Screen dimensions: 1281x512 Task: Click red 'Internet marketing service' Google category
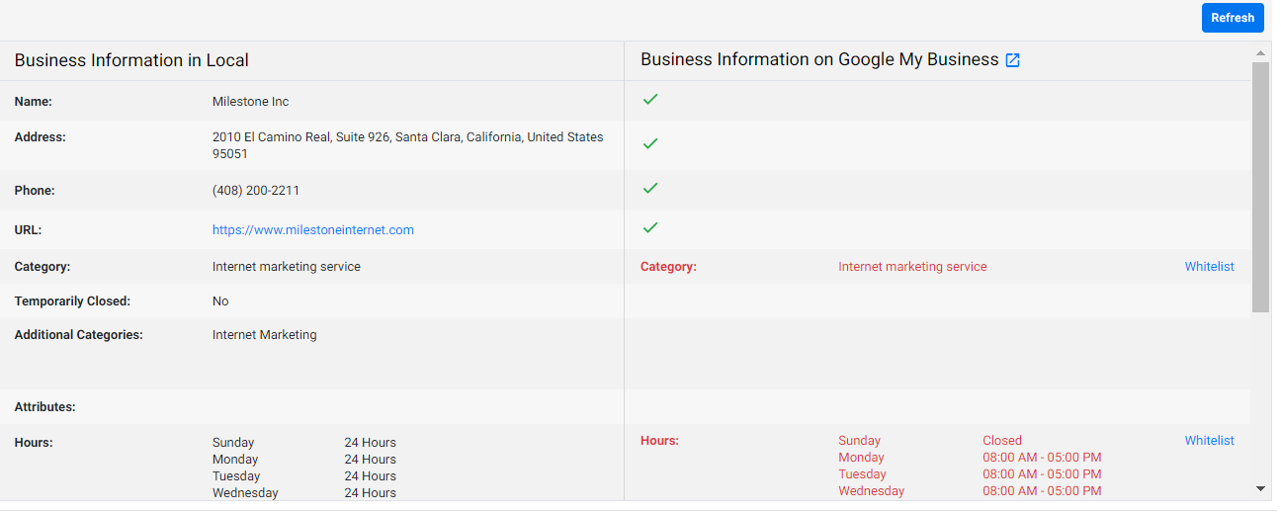[x=912, y=267]
